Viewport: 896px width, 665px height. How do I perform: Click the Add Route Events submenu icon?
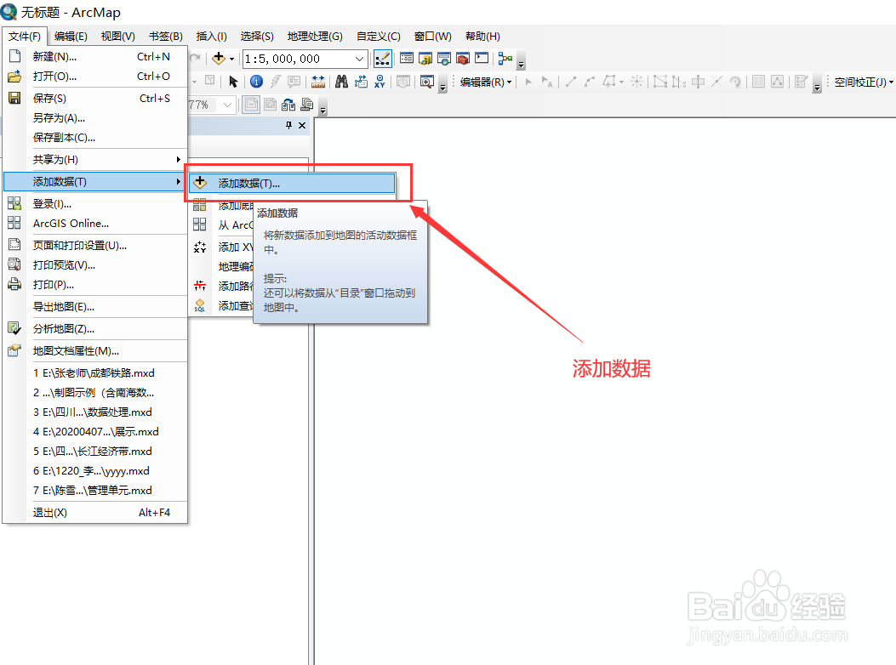pos(199,286)
